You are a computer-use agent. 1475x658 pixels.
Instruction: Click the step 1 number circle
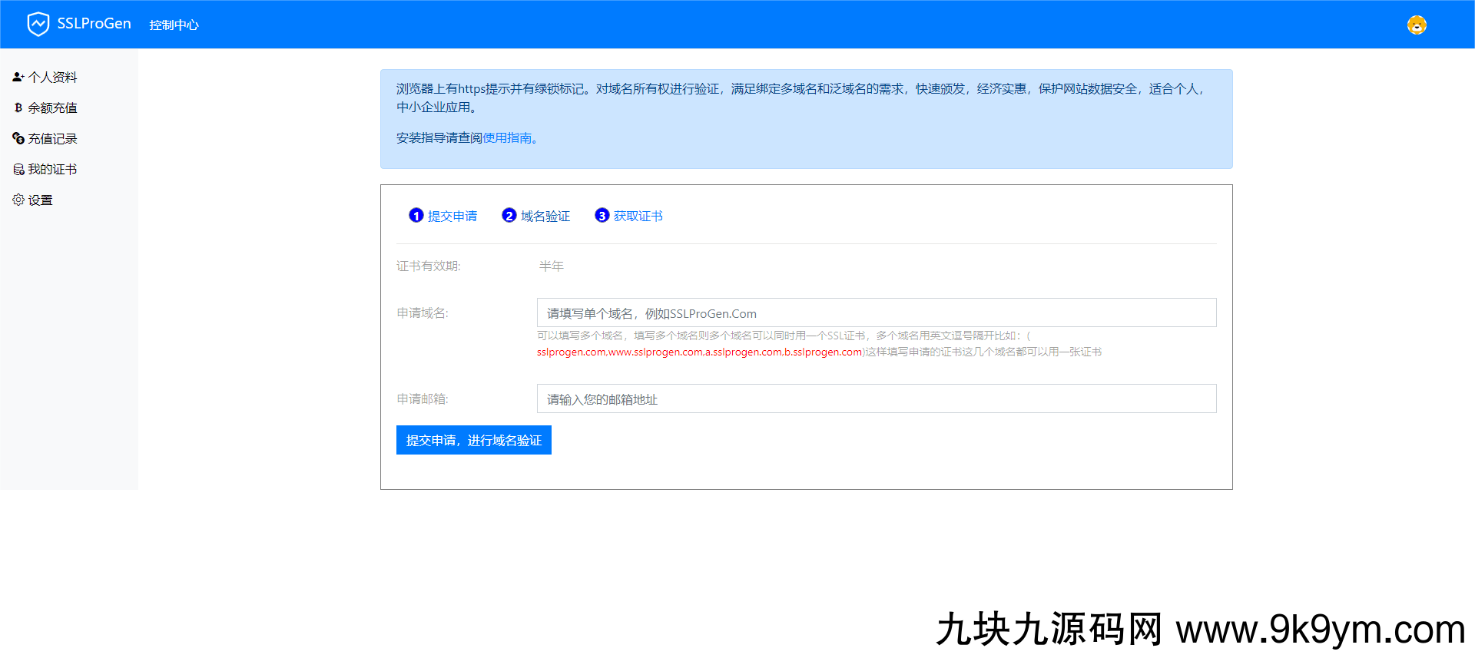click(416, 216)
